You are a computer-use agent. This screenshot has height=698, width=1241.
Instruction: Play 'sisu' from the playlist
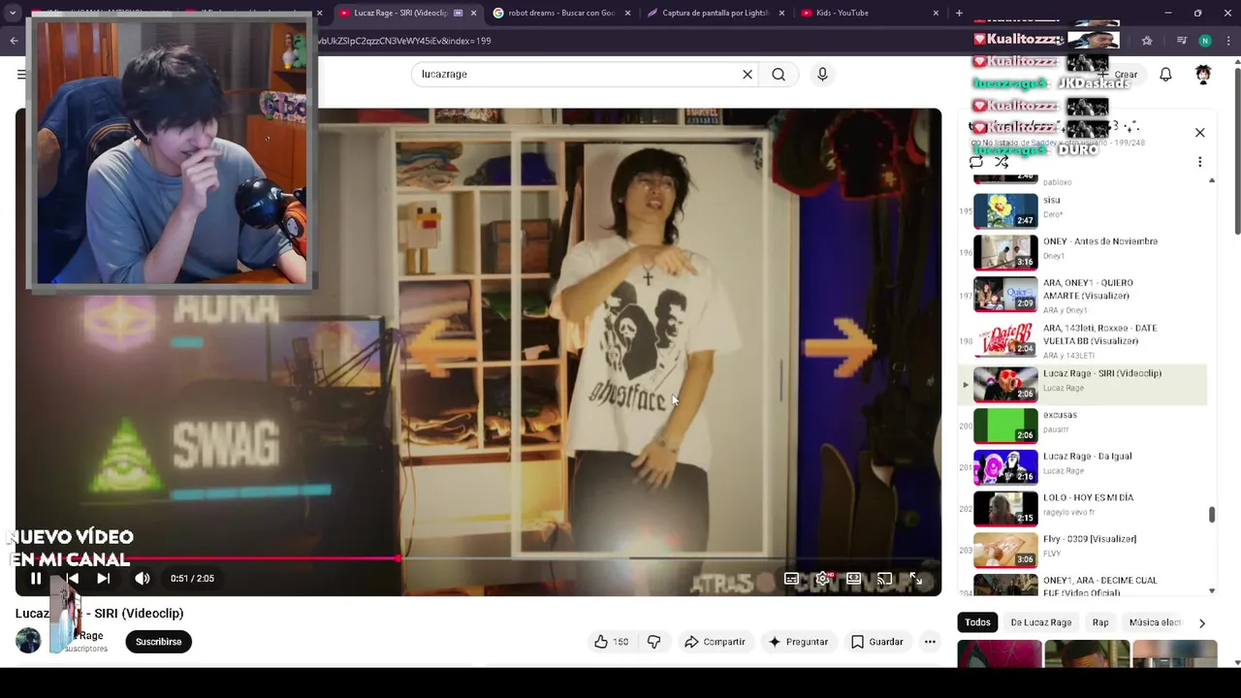[x=1083, y=210]
